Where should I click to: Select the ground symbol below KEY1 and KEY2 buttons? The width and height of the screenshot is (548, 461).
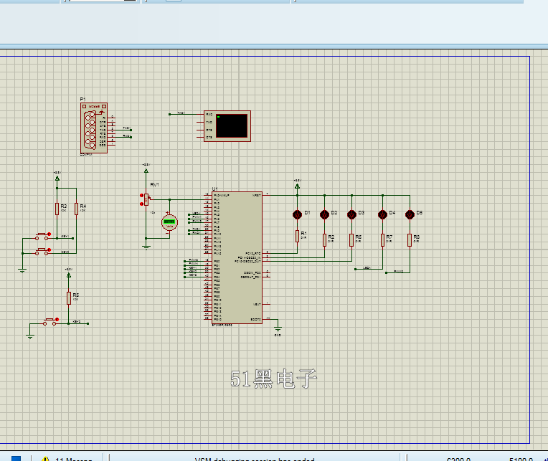tap(22, 270)
